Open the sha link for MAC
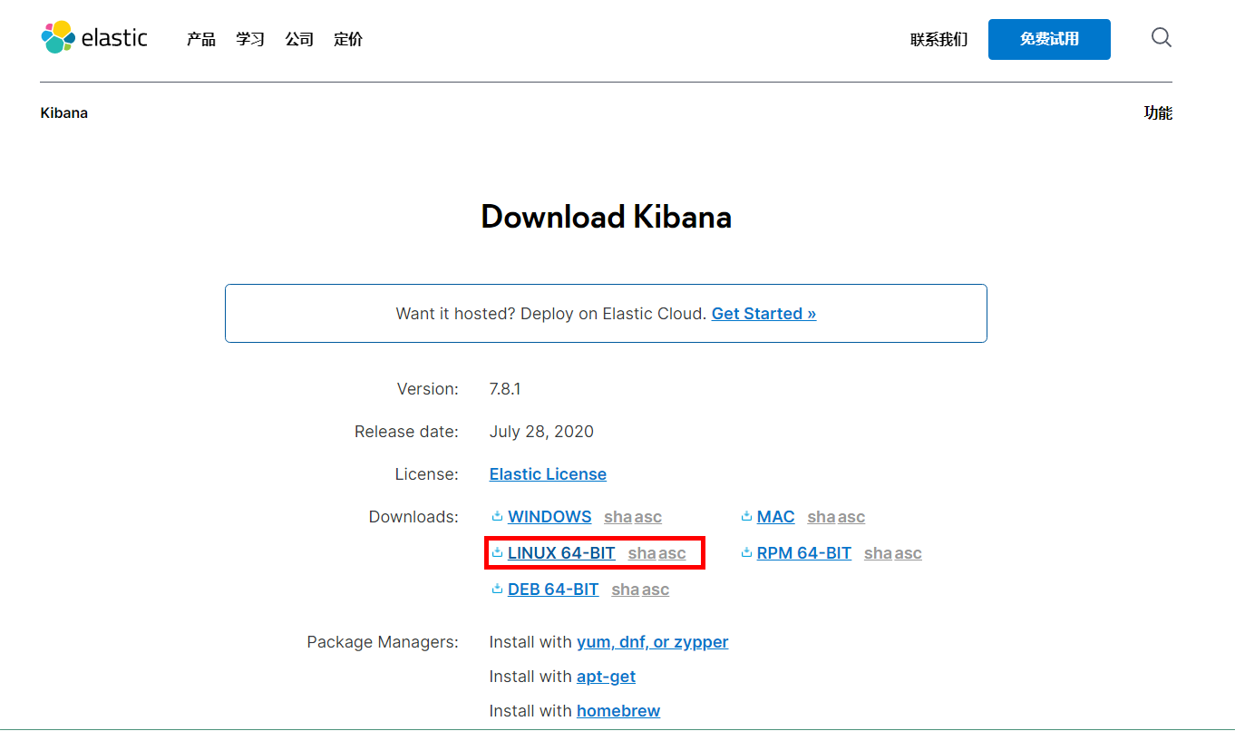The height and width of the screenshot is (731, 1235). 821,517
